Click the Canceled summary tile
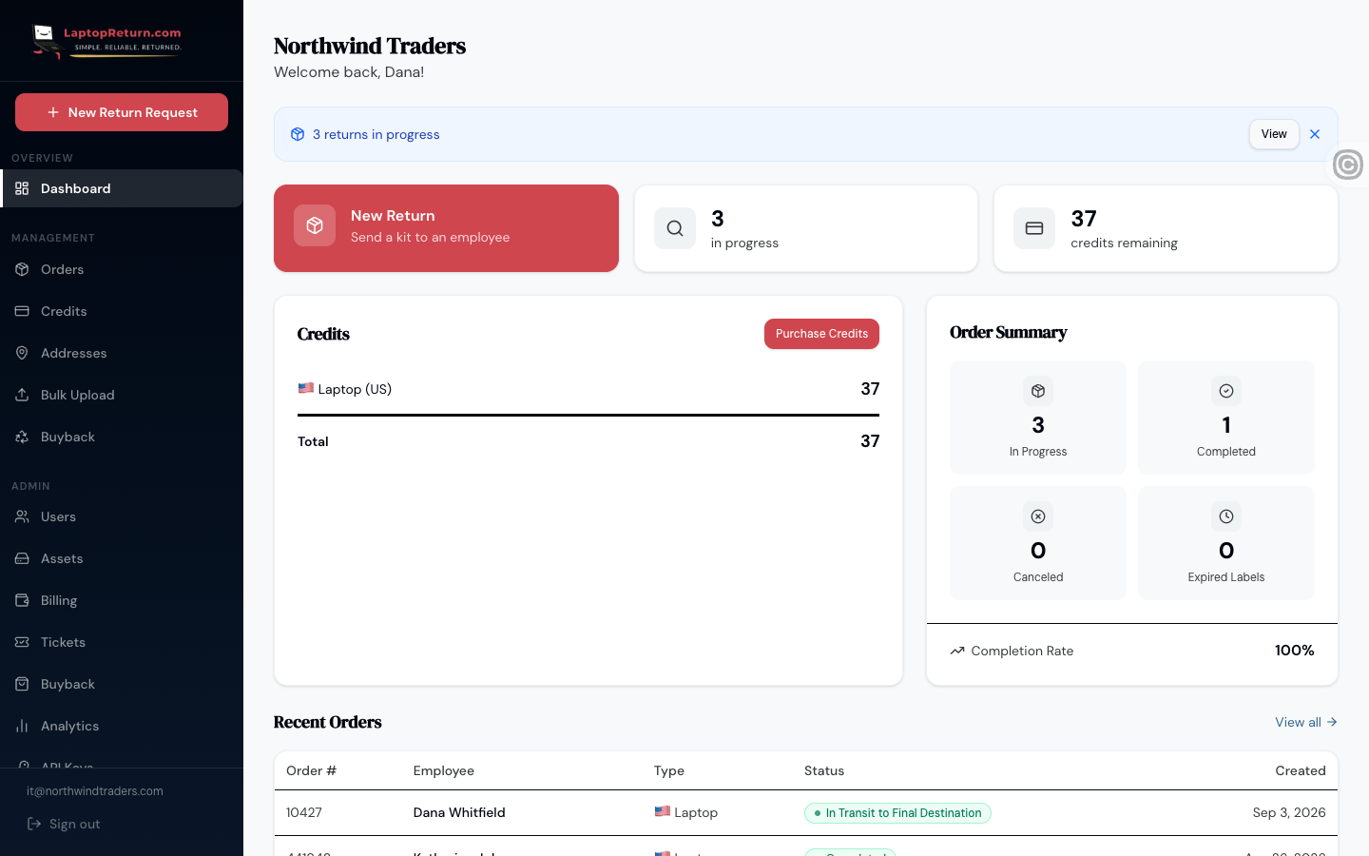The width and height of the screenshot is (1369, 856). 1038,543
